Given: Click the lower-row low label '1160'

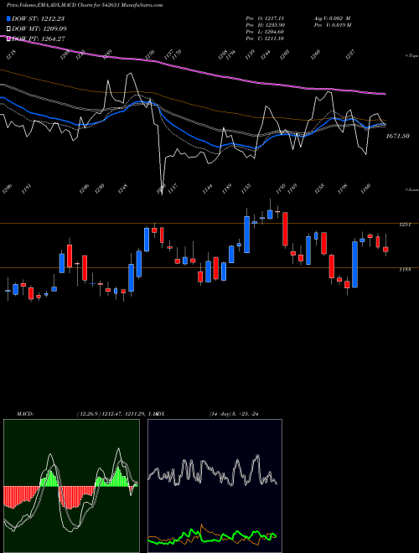Looking at the screenshot, I should pos(367,189).
